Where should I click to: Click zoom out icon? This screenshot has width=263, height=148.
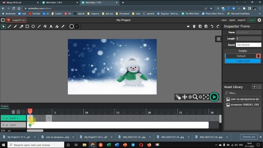tap(200, 97)
